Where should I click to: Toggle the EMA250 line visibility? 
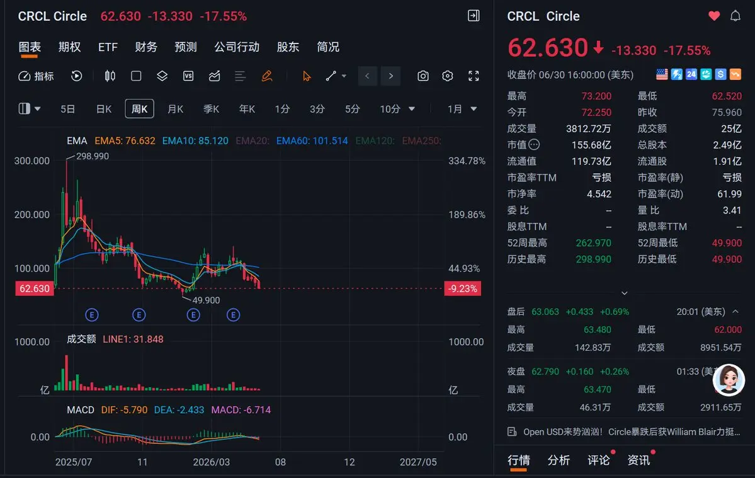coord(421,140)
